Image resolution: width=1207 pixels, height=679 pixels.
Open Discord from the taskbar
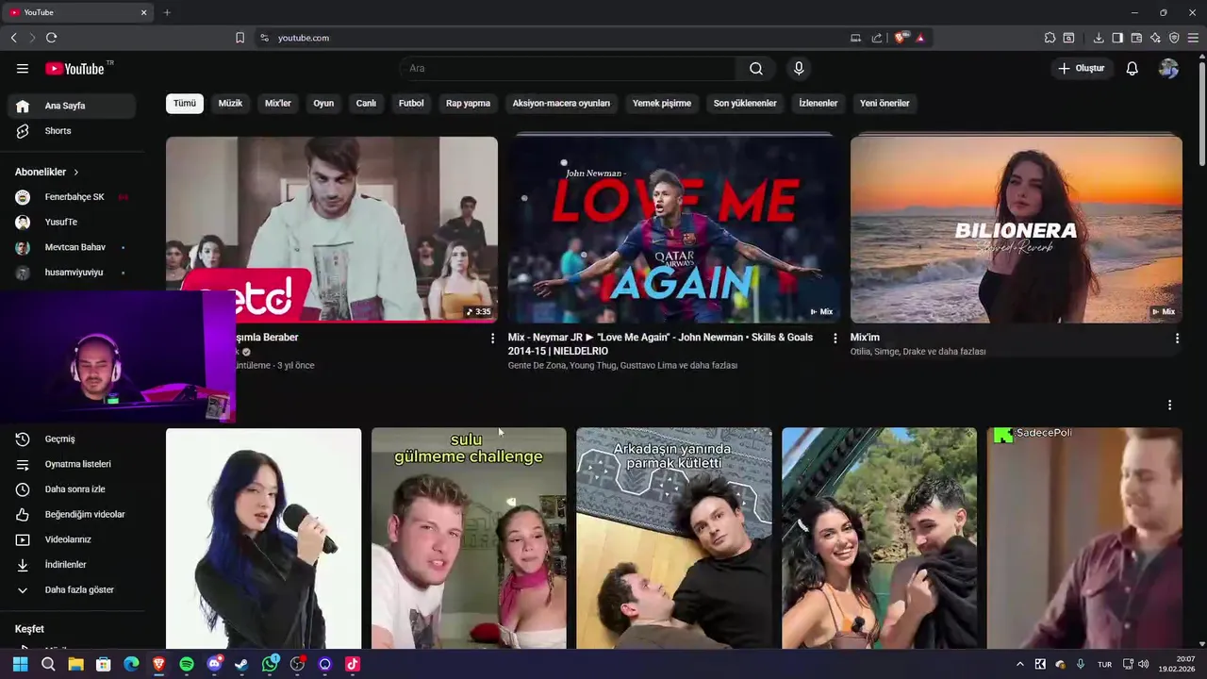[214, 664]
